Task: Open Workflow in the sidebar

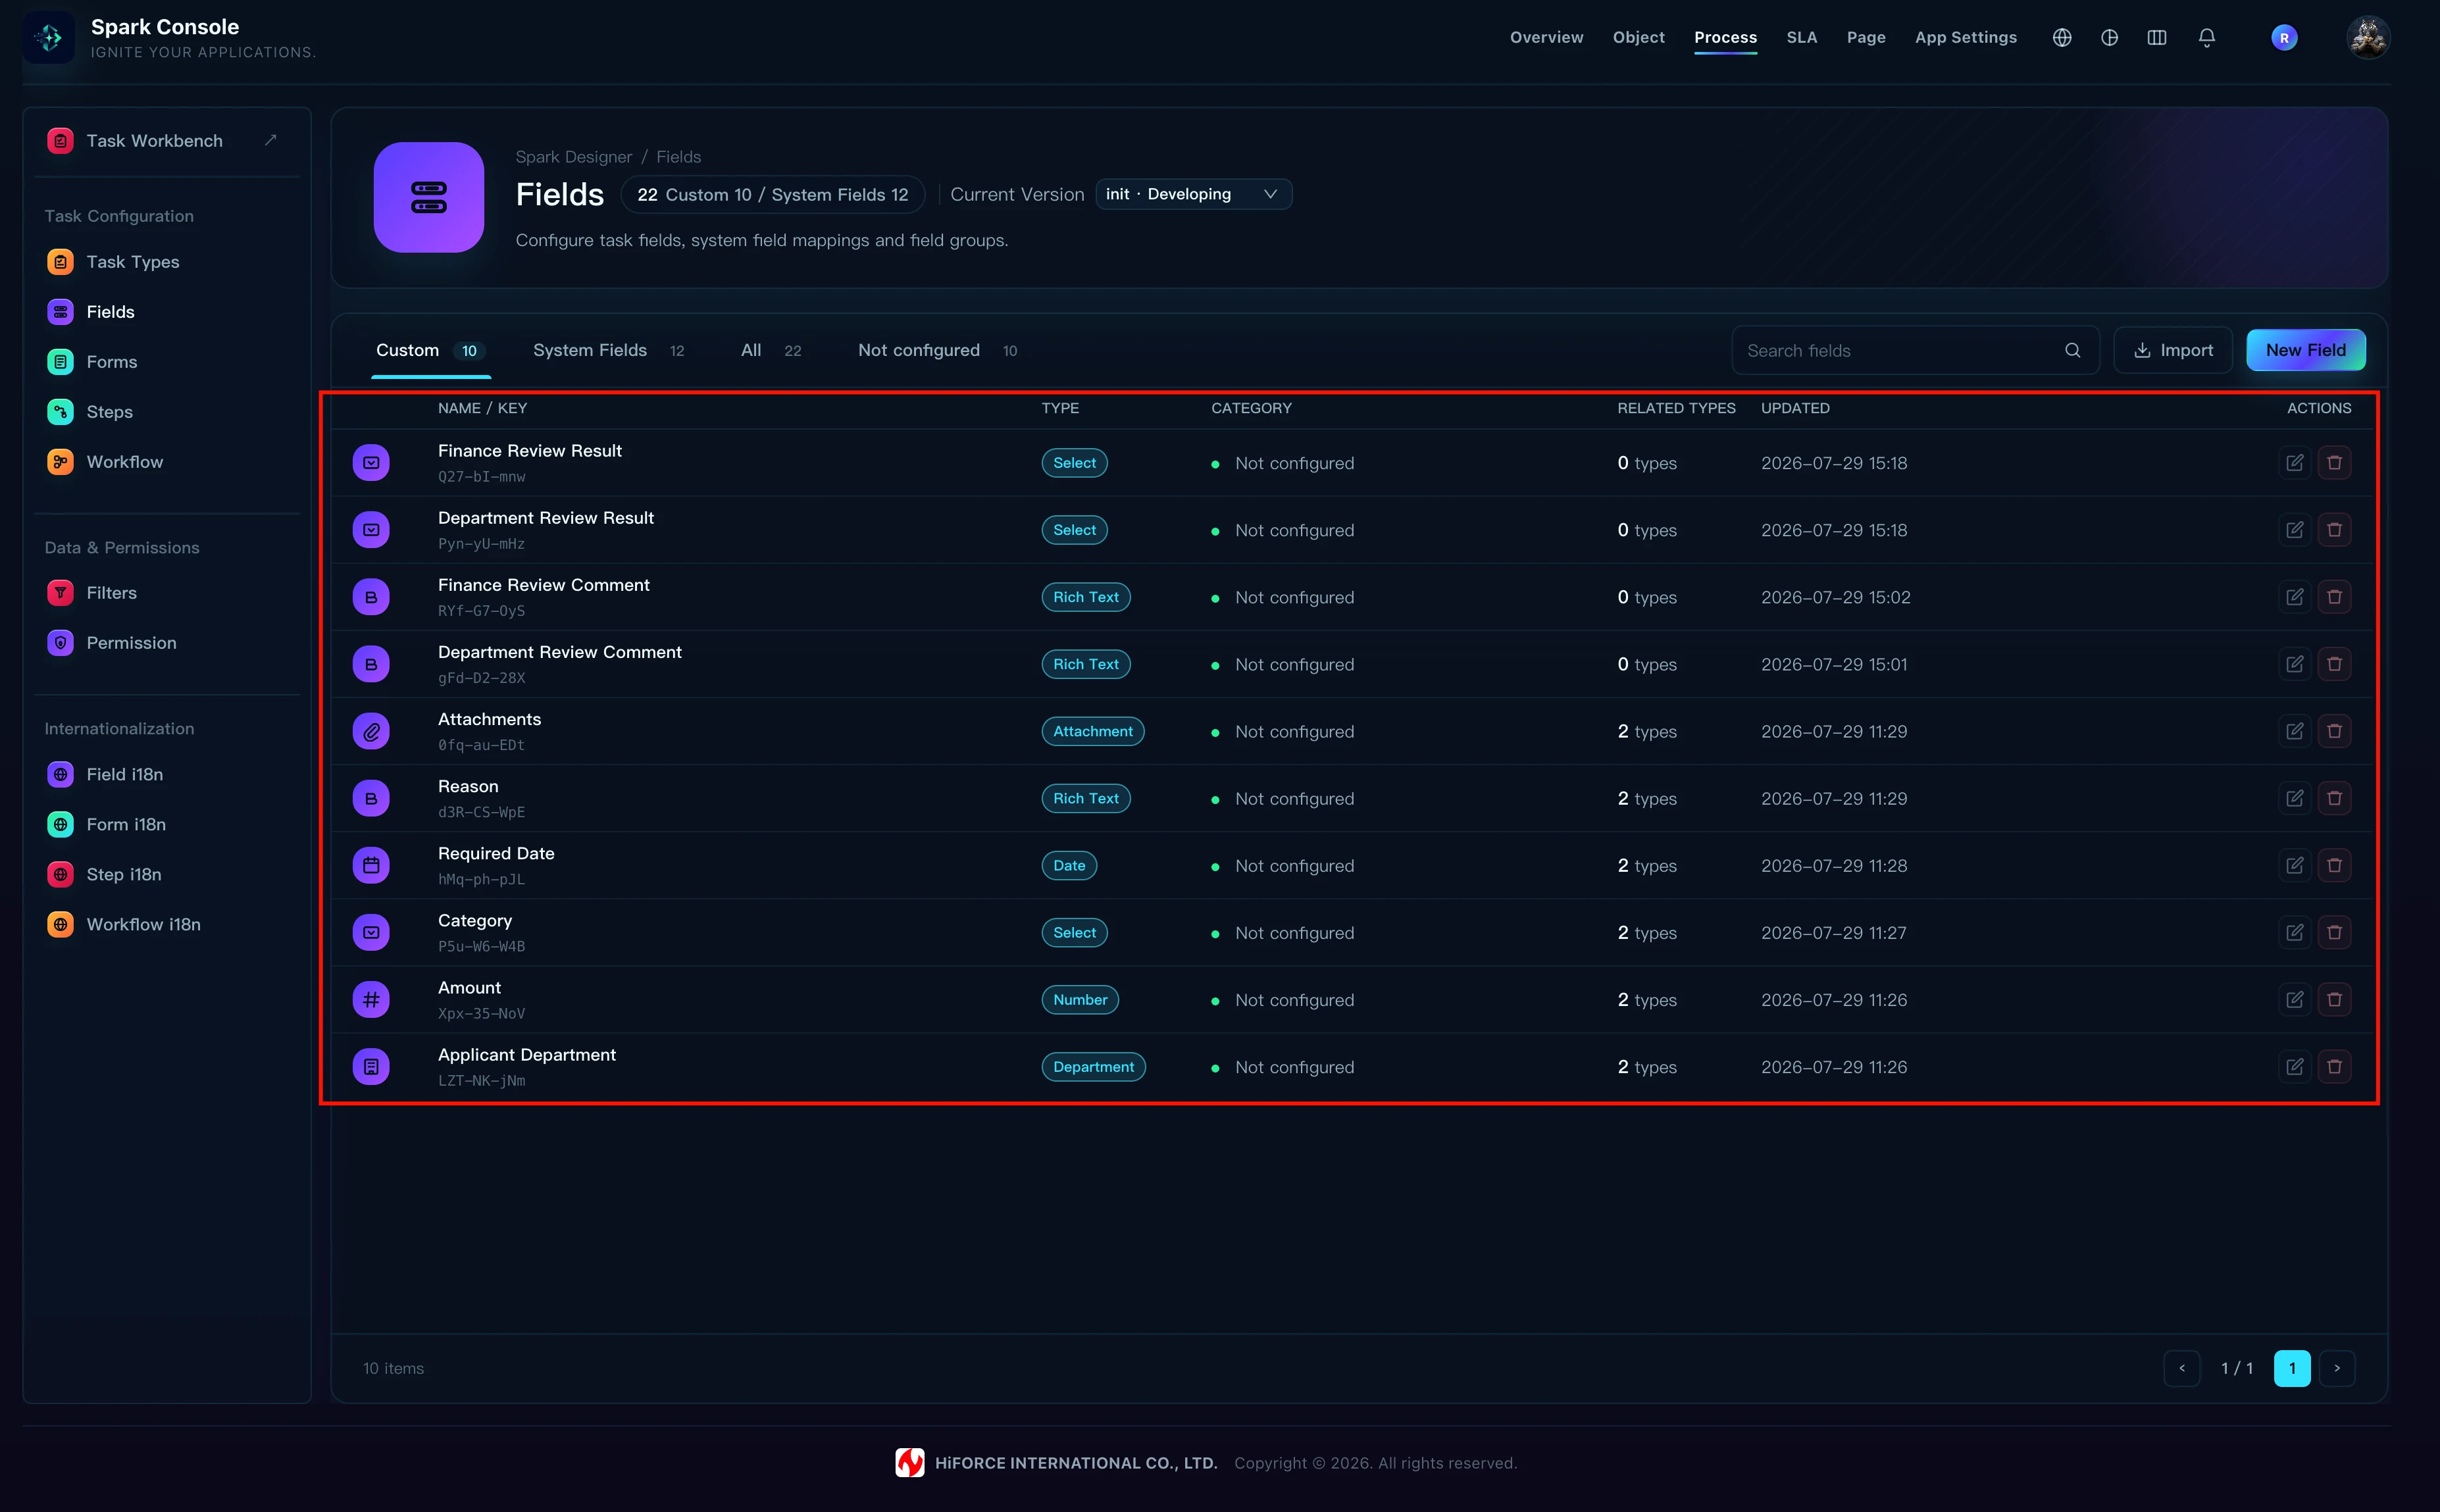Action: click(x=124, y=462)
